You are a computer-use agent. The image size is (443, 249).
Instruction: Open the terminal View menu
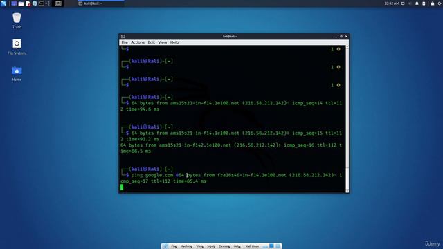click(163, 42)
